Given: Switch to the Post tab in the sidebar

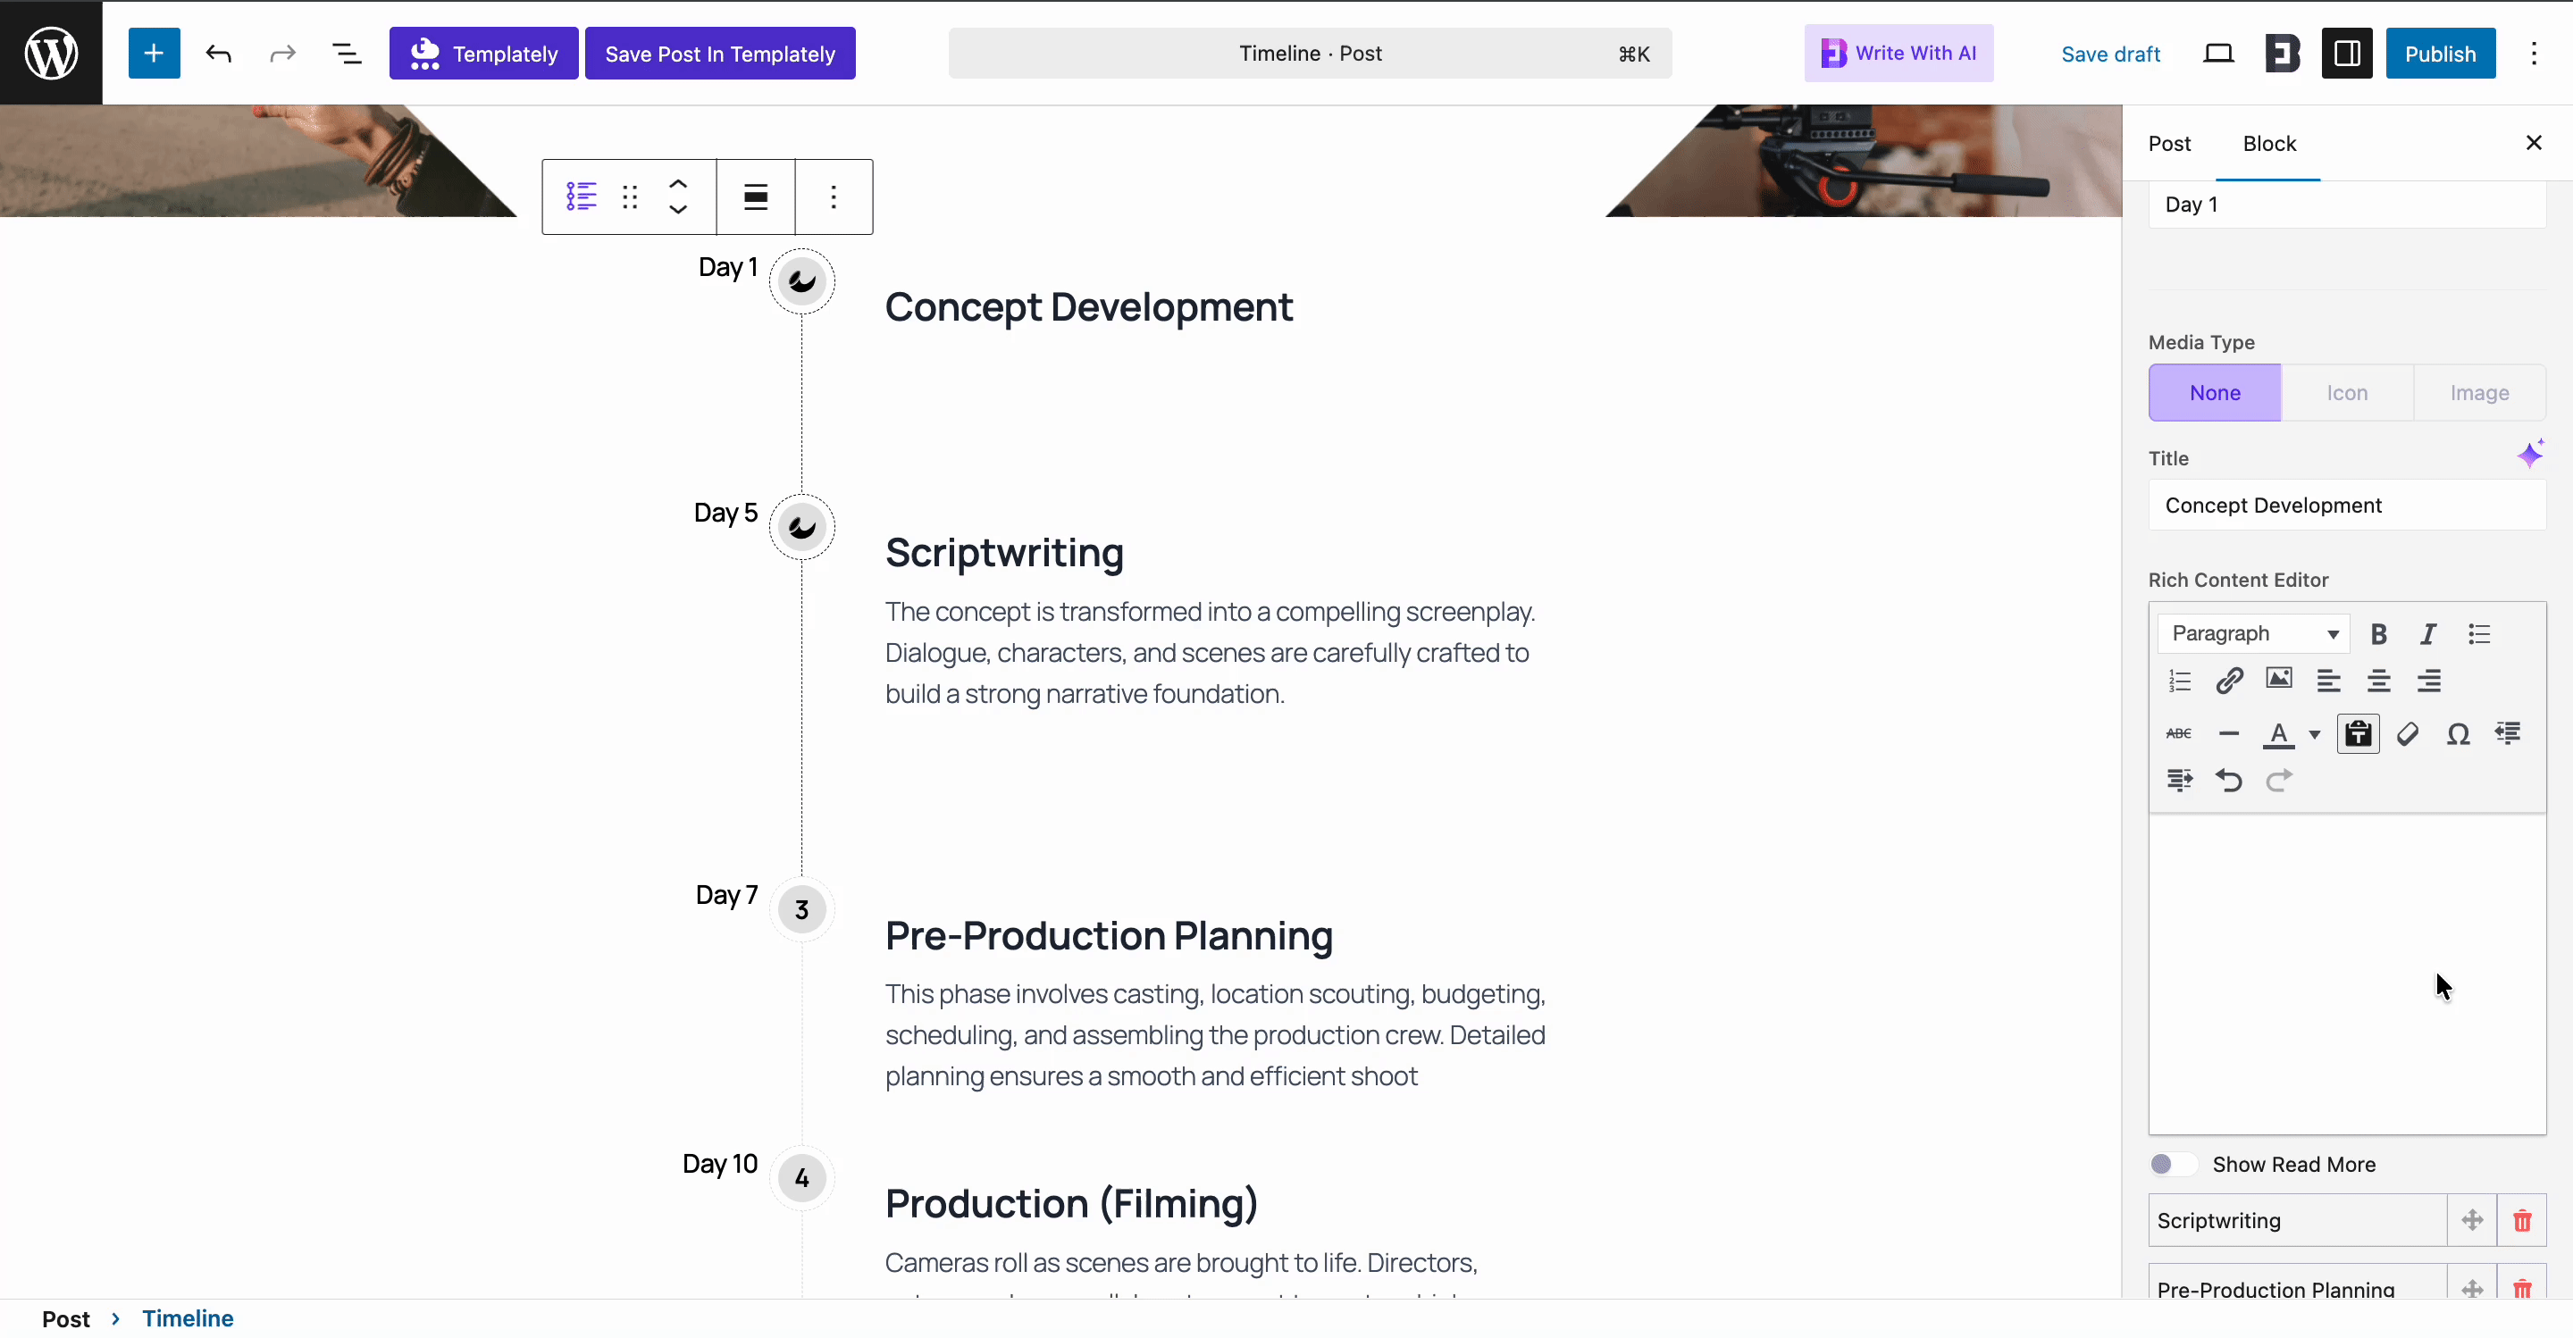Looking at the screenshot, I should click(2169, 143).
